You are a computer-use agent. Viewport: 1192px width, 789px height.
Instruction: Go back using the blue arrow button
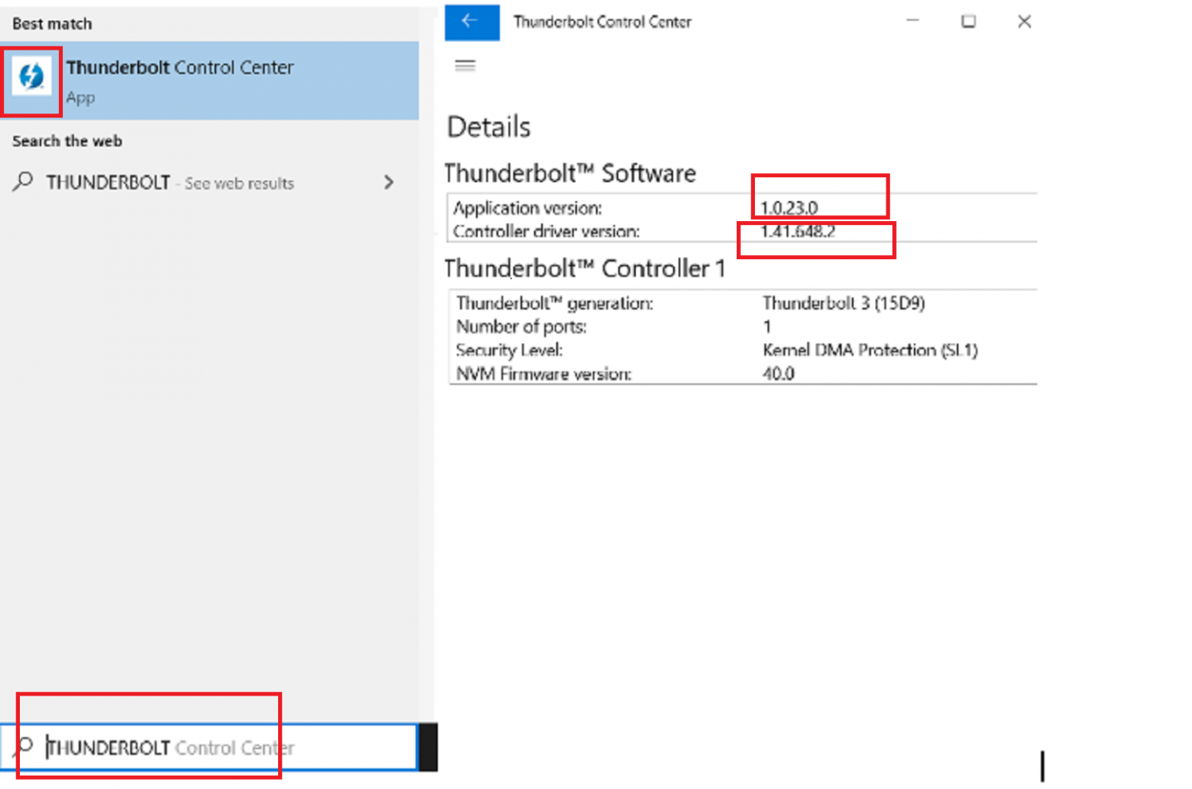click(471, 22)
